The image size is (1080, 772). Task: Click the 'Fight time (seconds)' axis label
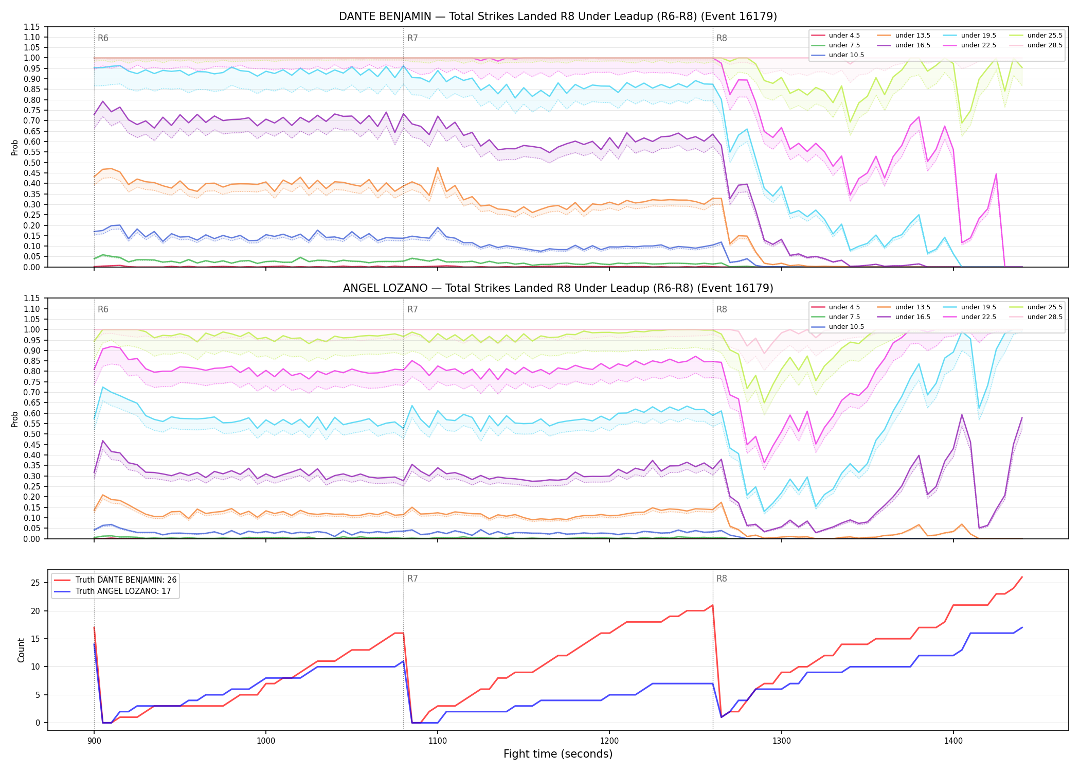tap(558, 754)
